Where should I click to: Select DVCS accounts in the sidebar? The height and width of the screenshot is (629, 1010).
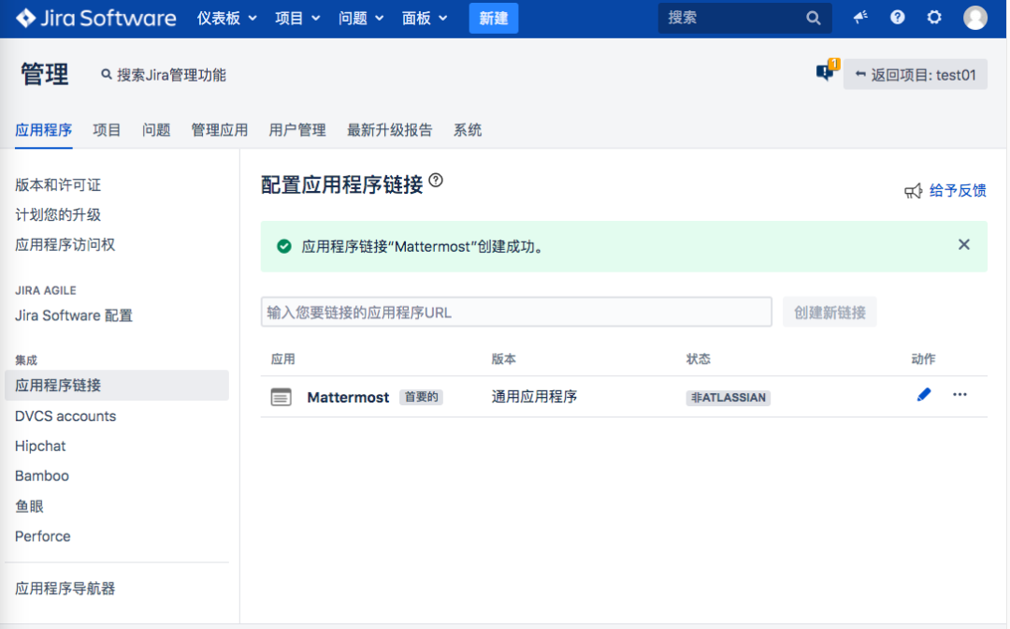pos(65,416)
